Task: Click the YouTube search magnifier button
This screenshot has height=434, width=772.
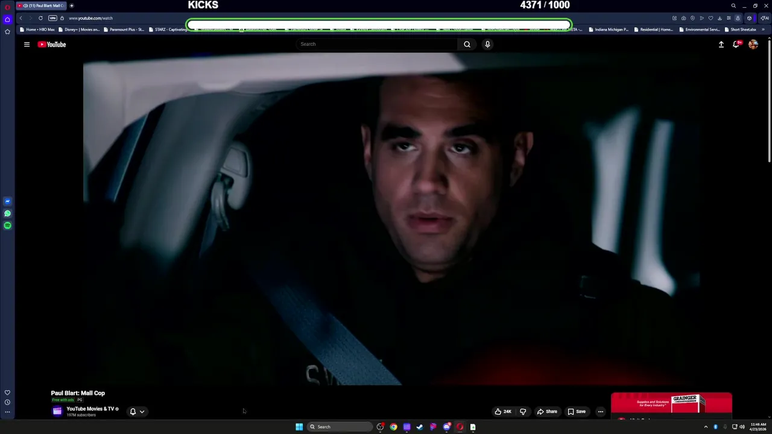Action: 467,44
